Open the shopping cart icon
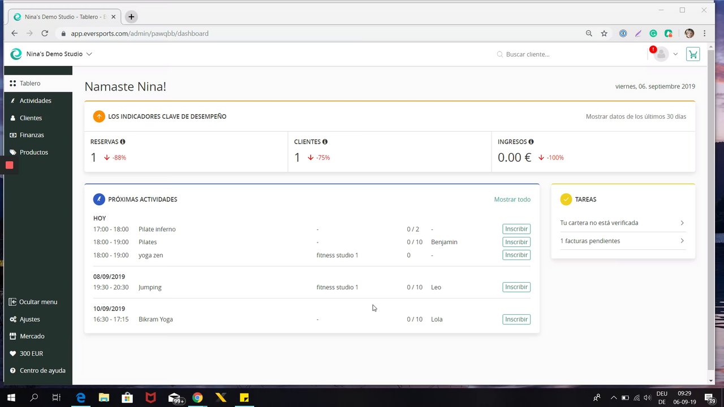Viewport: 724px width, 407px height. pyautogui.click(x=693, y=54)
